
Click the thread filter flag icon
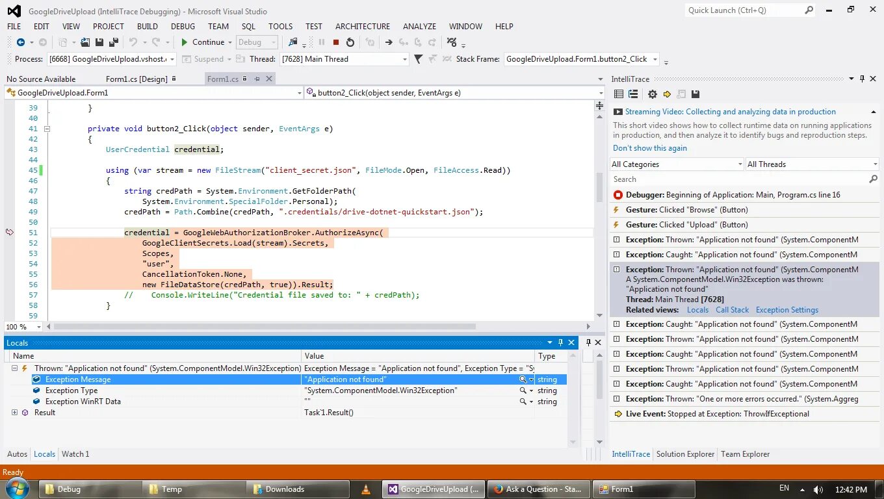(x=418, y=59)
